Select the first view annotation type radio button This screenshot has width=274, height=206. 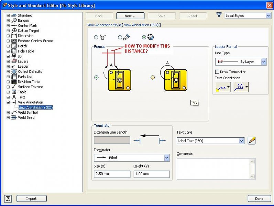[96, 37]
